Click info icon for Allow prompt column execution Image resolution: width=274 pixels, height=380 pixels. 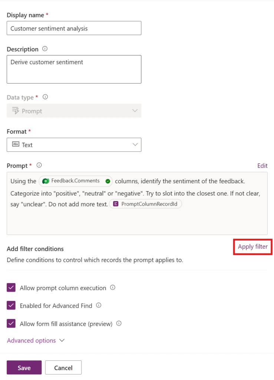[x=113, y=288]
